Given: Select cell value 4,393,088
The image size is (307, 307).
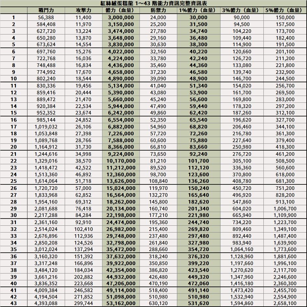Looking at the screenshot, I should [x=46, y=303].
